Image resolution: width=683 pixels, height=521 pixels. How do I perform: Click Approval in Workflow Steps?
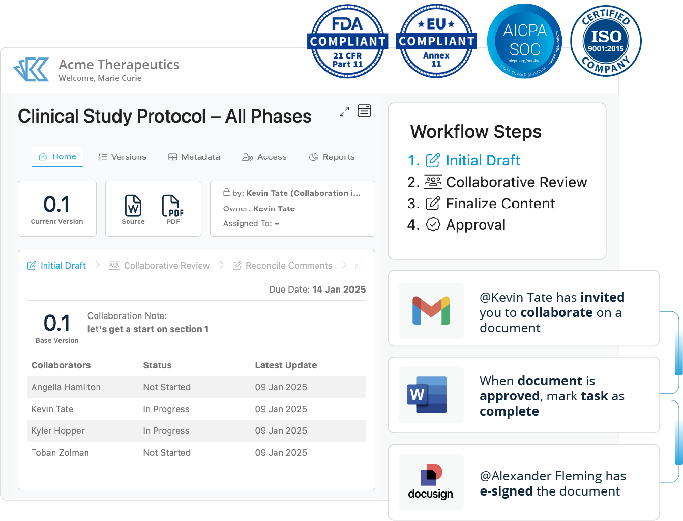476,225
